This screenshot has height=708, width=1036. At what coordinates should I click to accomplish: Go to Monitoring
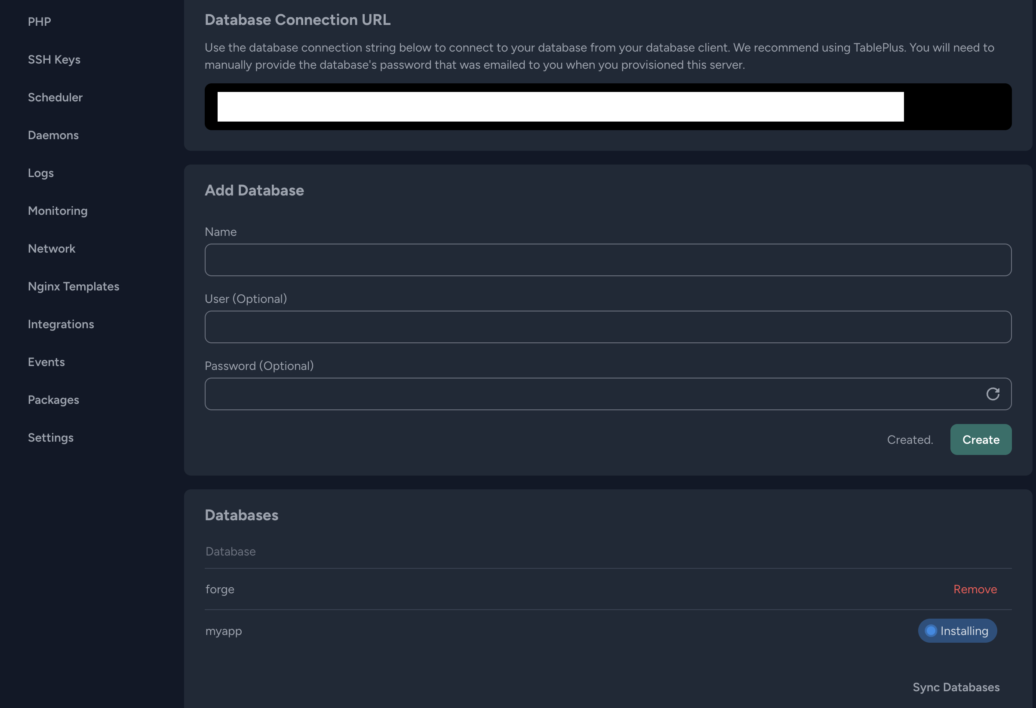(58, 211)
